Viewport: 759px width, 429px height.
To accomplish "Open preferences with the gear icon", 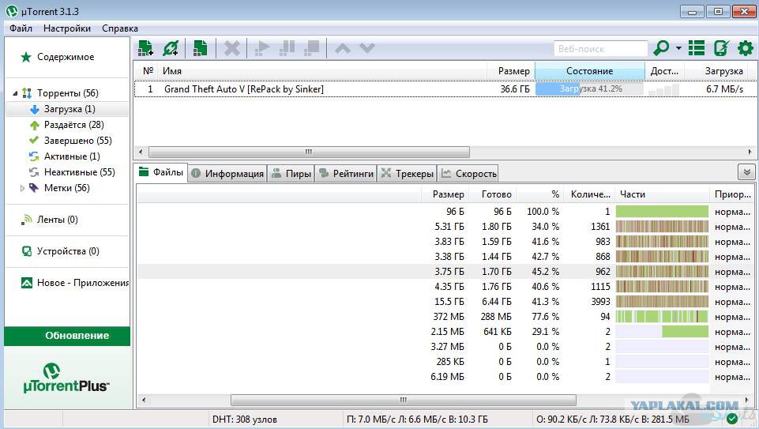I will [x=746, y=48].
